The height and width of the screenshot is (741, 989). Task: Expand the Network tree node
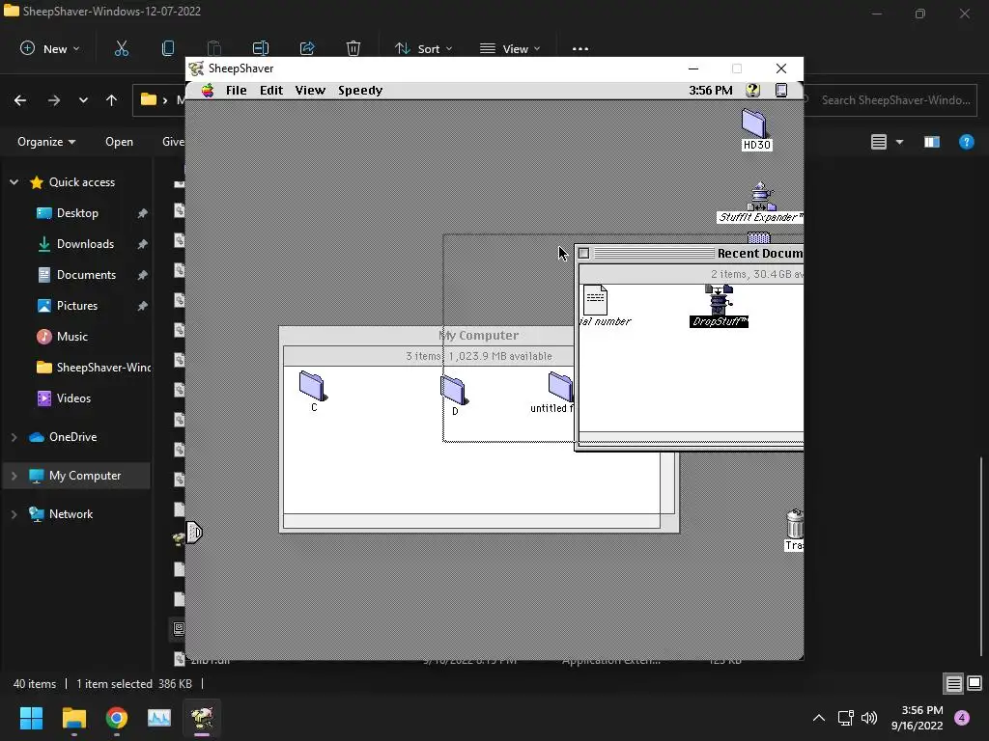point(14,514)
